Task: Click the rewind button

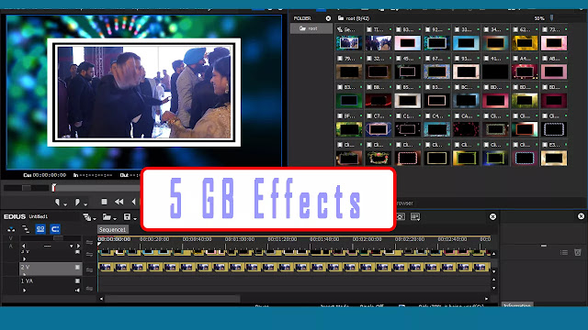Action: pyautogui.click(x=119, y=202)
